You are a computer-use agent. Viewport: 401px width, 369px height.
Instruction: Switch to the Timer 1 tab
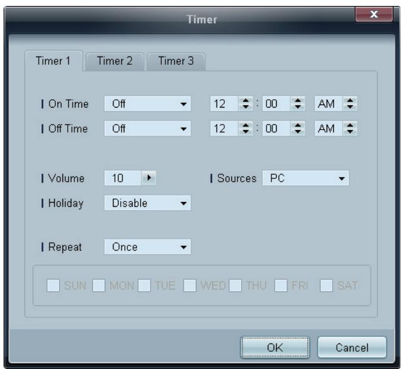[54, 61]
